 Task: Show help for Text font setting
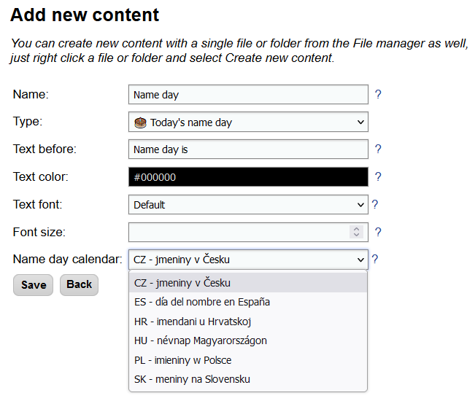coord(375,204)
